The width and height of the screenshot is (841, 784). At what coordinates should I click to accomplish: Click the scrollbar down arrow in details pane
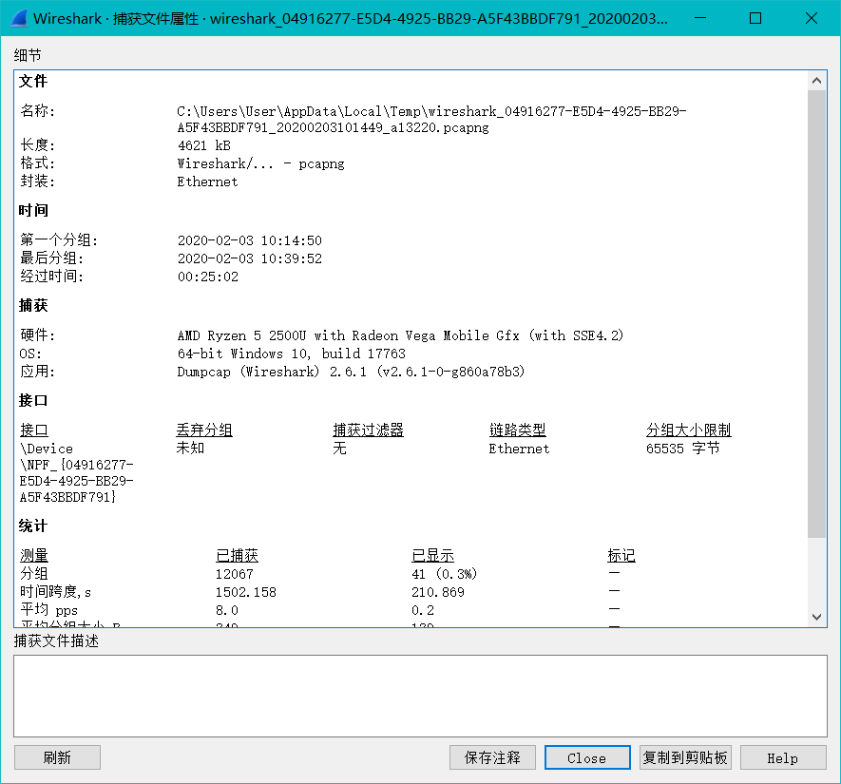pyautogui.click(x=817, y=617)
